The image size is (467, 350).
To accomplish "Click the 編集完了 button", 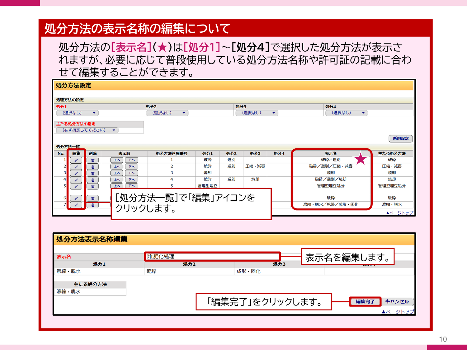I will (x=365, y=301).
